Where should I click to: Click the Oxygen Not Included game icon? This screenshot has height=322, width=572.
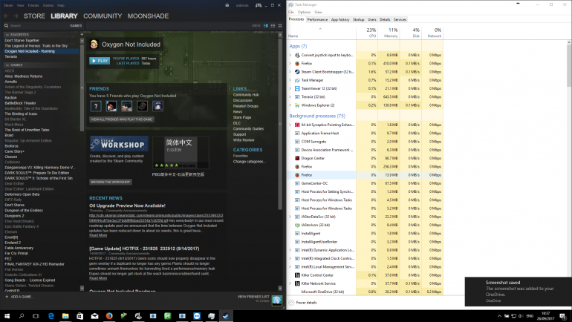tap(94, 44)
